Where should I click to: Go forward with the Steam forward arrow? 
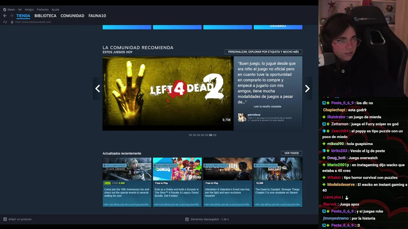pos(12,16)
